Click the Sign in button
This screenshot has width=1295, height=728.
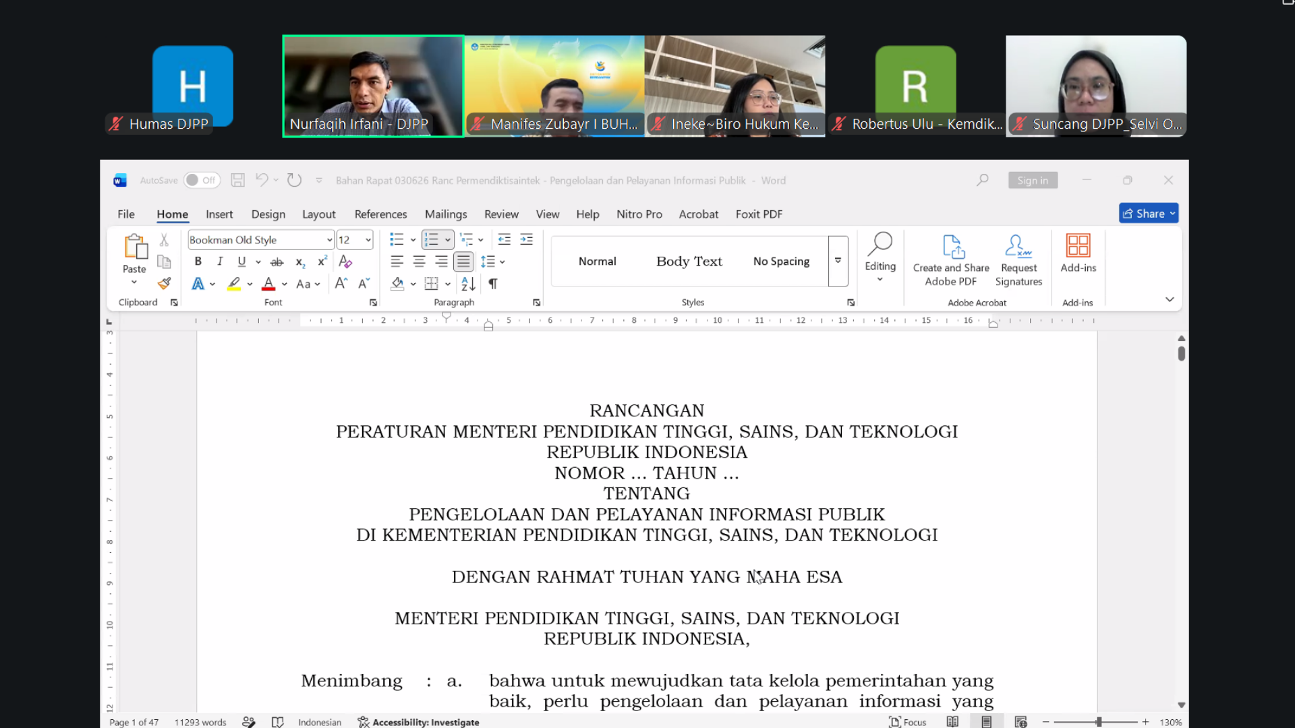click(x=1033, y=180)
